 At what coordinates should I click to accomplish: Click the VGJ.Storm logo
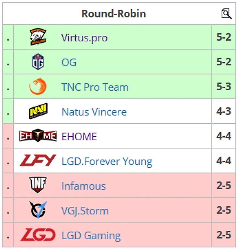[38, 210]
